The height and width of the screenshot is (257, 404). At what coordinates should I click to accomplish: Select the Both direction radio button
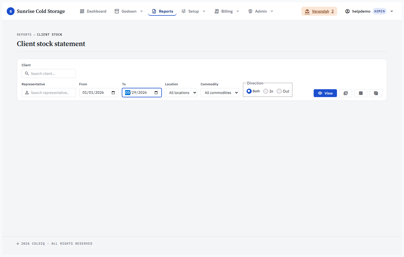[249, 91]
